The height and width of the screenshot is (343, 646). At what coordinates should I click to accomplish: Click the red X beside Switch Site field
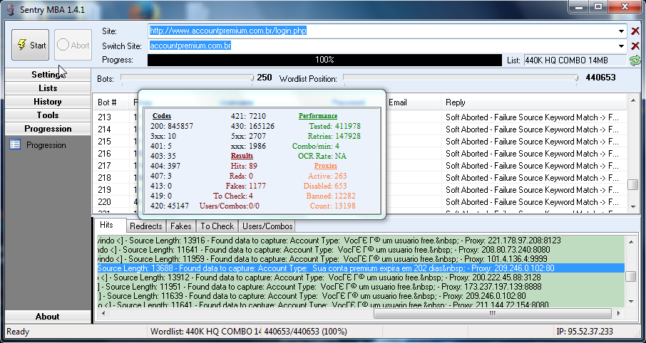click(635, 46)
